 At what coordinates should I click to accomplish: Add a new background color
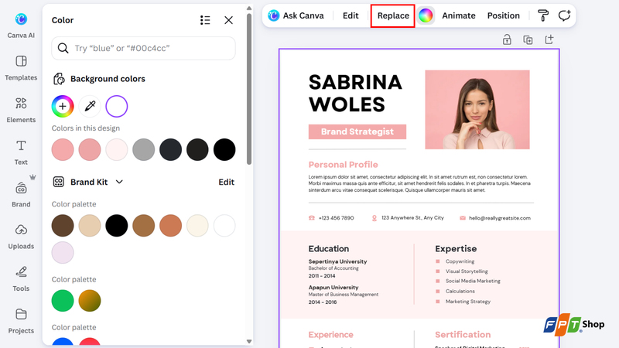(63, 106)
